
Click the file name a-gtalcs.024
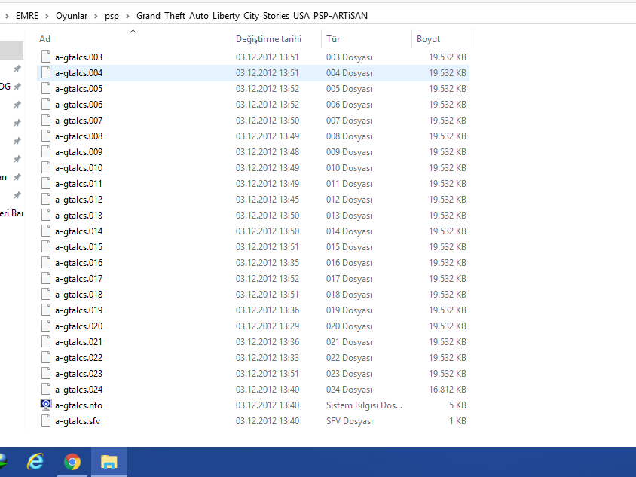(78, 390)
